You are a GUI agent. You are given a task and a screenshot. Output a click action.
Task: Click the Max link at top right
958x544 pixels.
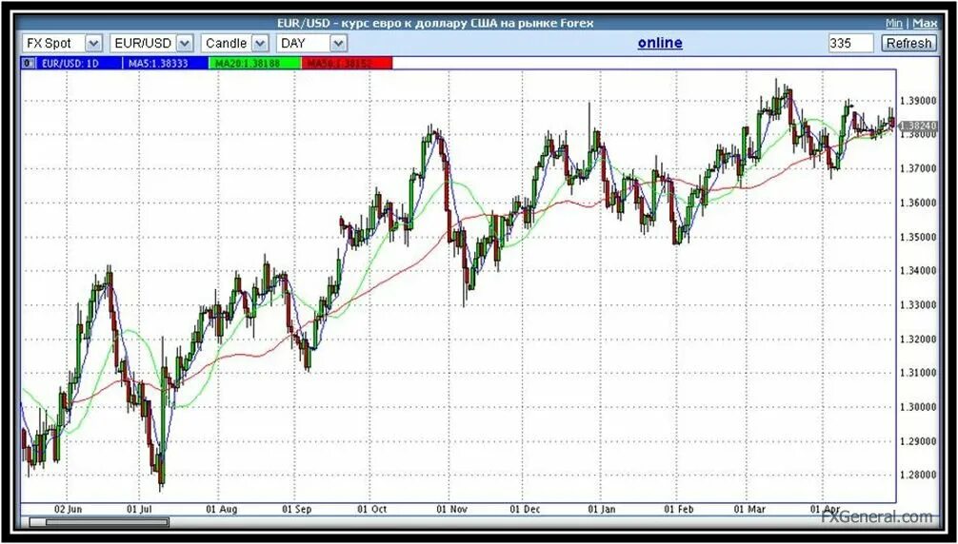[925, 23]
